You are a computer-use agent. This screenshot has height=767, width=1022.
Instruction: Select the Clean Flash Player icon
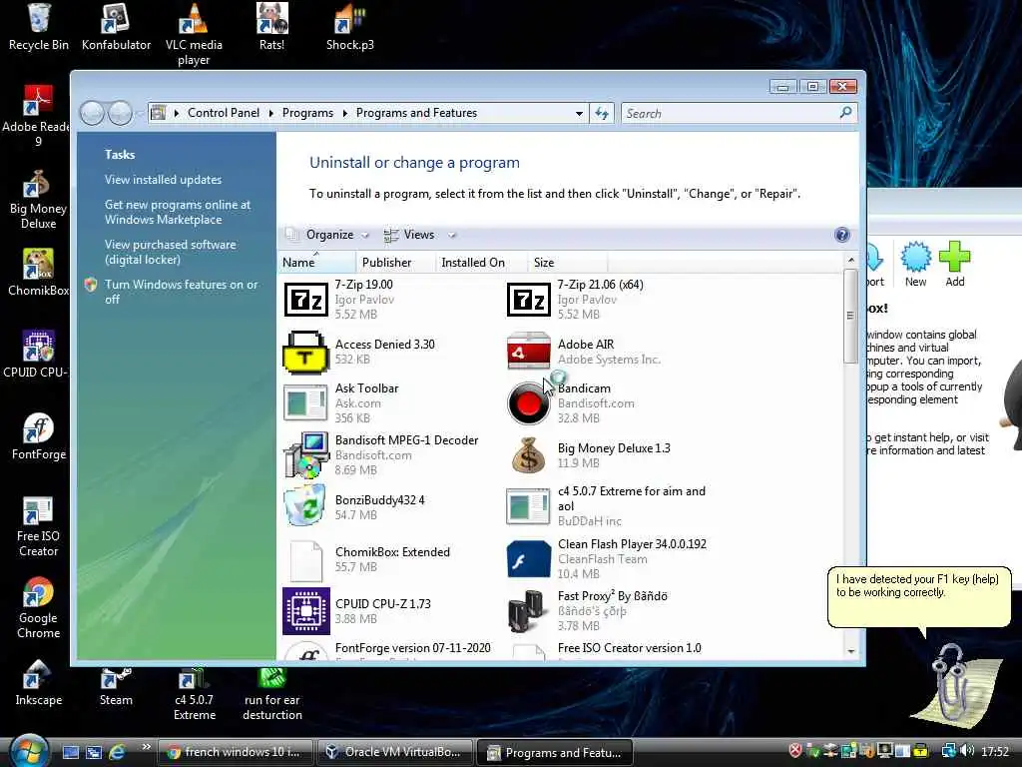click(x=529, y=559)
